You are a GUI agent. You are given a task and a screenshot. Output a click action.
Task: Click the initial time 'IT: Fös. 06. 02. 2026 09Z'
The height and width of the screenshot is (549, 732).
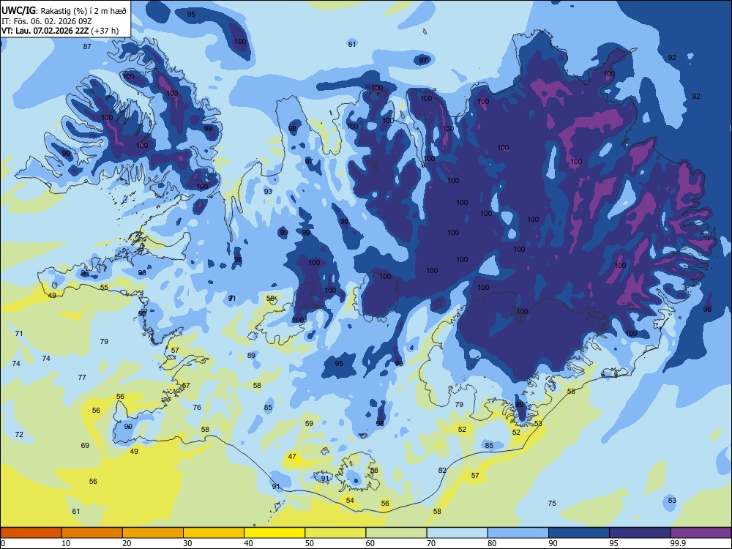pos(46,21)
